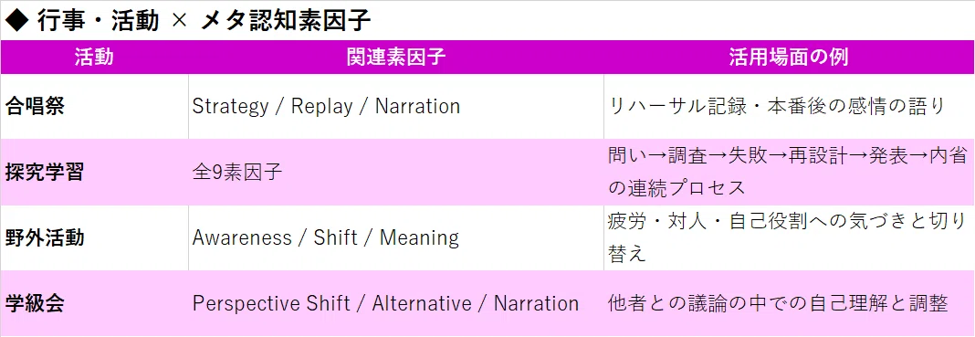Select Strategy / Replay / Narration cell
975x337 pixels.
coord(396,106)
